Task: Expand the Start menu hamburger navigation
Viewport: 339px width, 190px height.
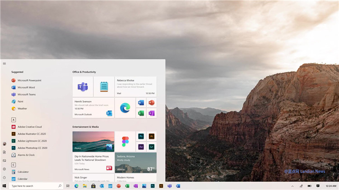Action: tap(5, 63)
